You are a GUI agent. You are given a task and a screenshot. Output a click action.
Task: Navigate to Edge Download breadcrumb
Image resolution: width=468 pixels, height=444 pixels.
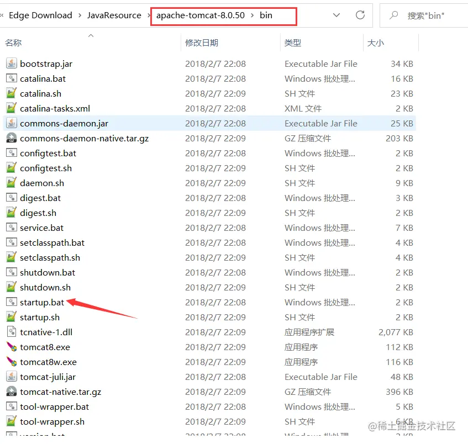tap(40, 15)
